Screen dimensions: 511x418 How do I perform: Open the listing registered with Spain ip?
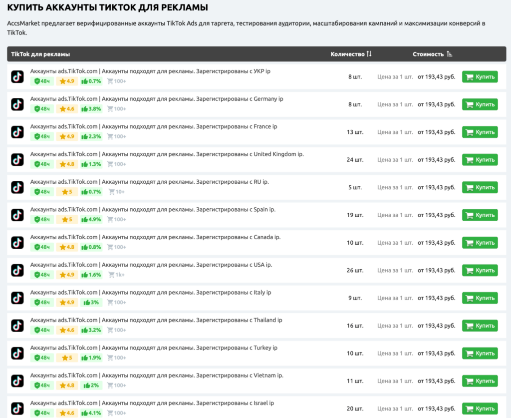click(x=153, y=209)
